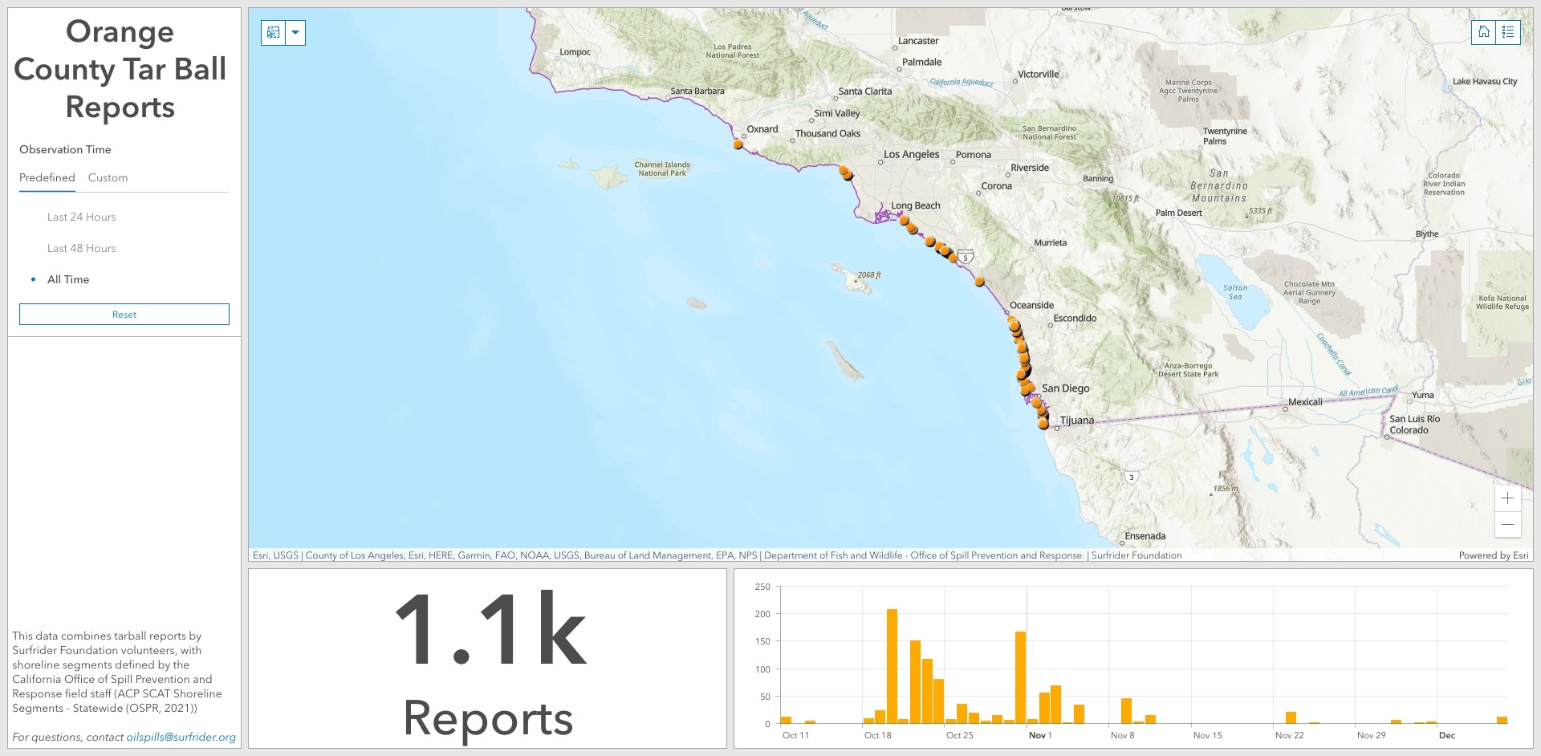
Task: Click the tallest bar after Oct 18
Action: click(x=892, y=666)
